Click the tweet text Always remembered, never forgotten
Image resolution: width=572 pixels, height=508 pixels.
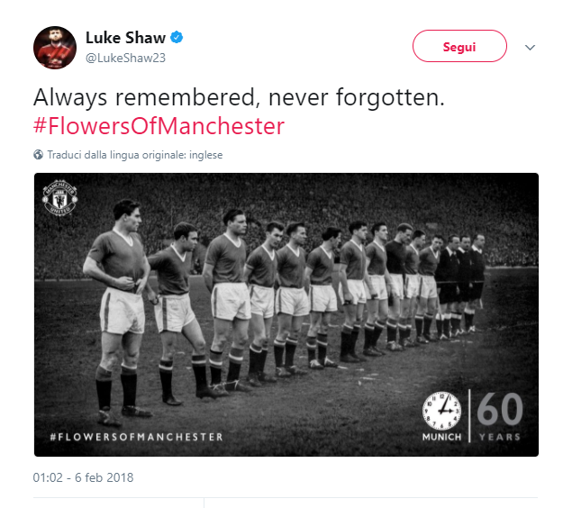click(x=239, y=97)
